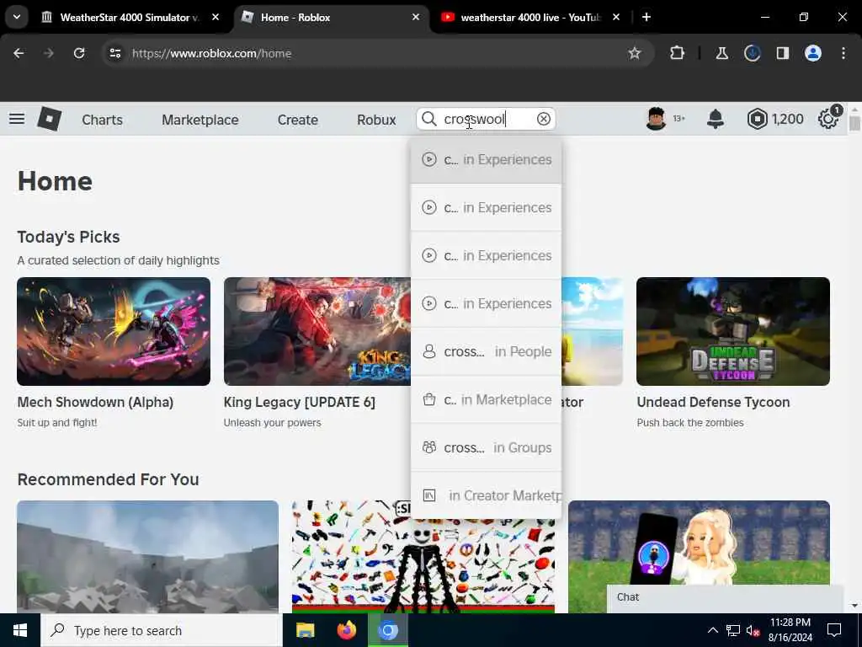The width and height of the screenshot is (862, 647).
Task: Open File Explorer from the taskbar
Action: 305,630
